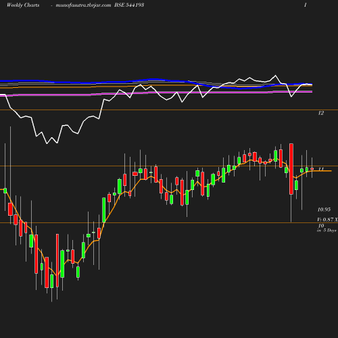
Task: Click the price axis label '10'
Action: tap(321, 226)
